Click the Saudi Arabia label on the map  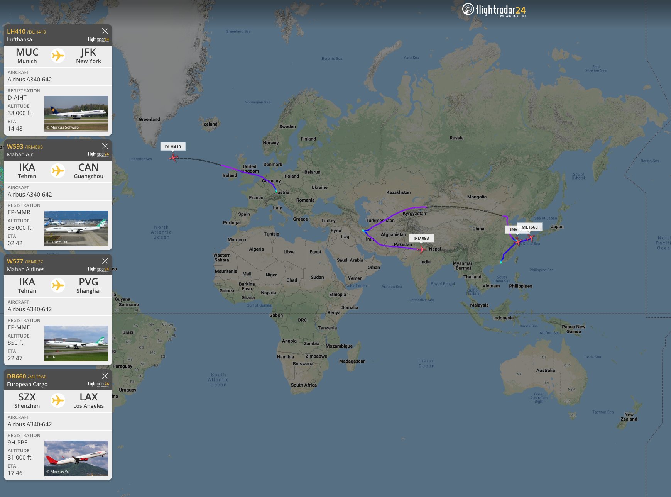click(x=350, y=260)
